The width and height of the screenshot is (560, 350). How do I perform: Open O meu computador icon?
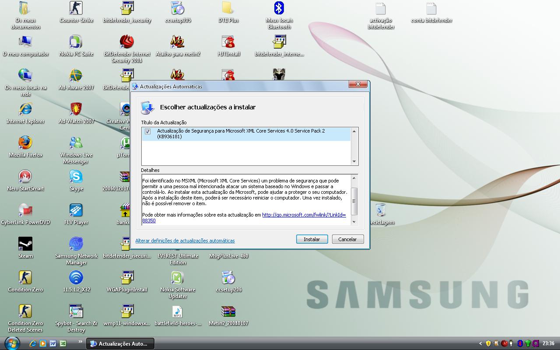click(x=25, y=46)
